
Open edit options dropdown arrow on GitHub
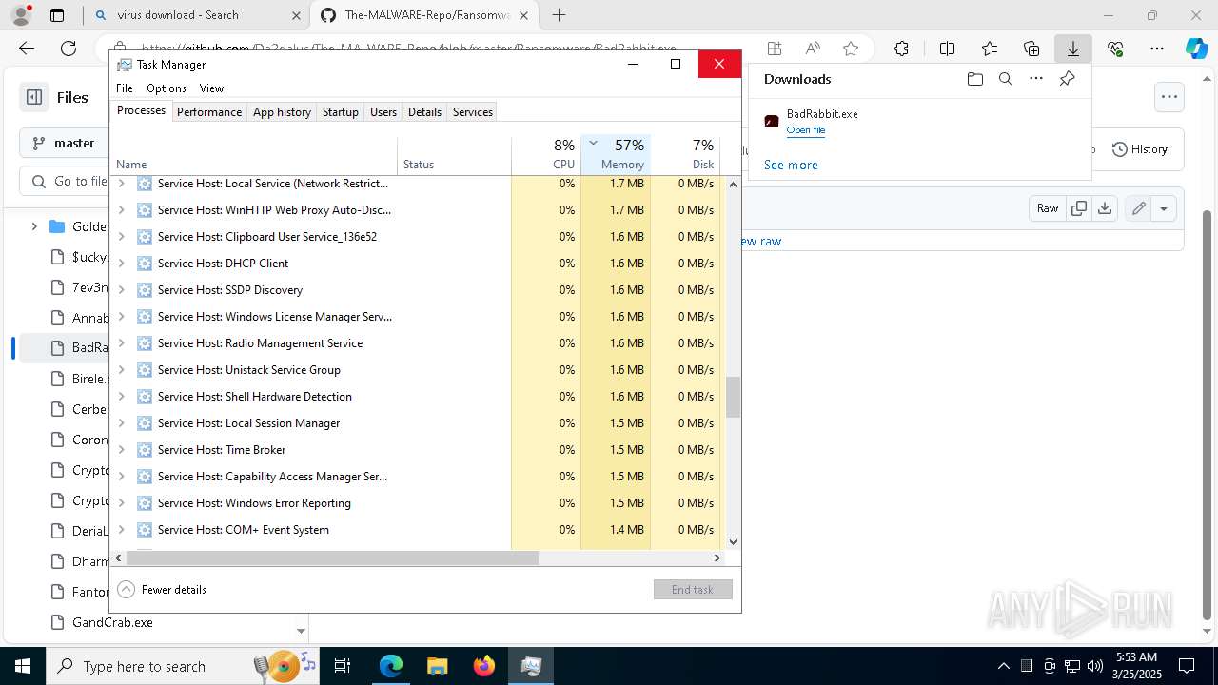(1164, 208)
